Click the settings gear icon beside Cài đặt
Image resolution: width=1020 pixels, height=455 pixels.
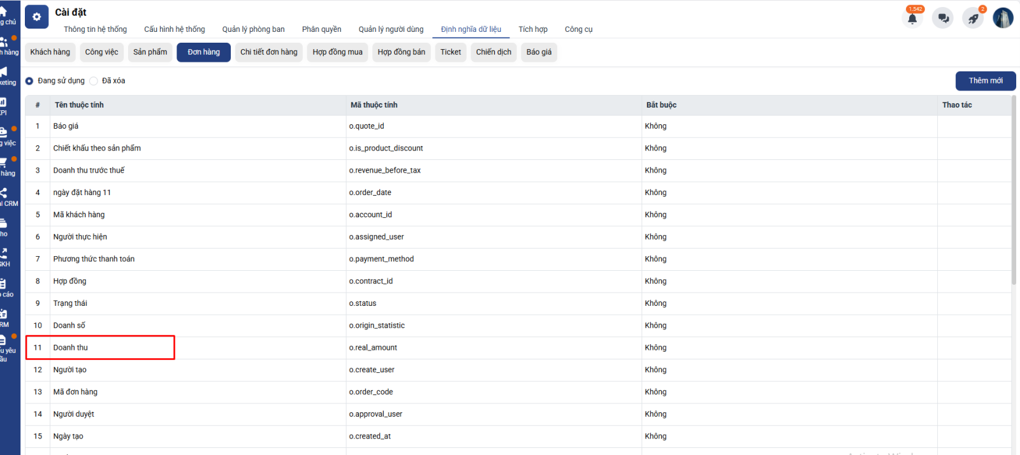36,17
